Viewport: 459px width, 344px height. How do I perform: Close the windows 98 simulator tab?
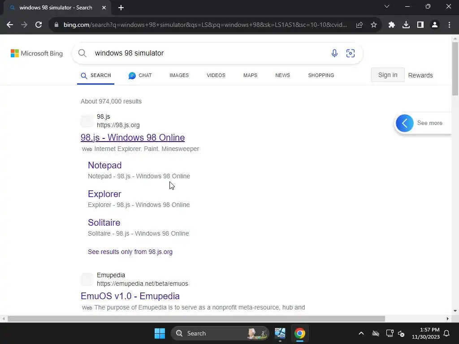(104, 8)
